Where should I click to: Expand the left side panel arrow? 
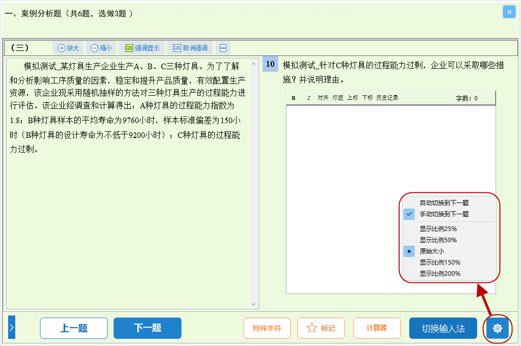(x=12, y=328)
